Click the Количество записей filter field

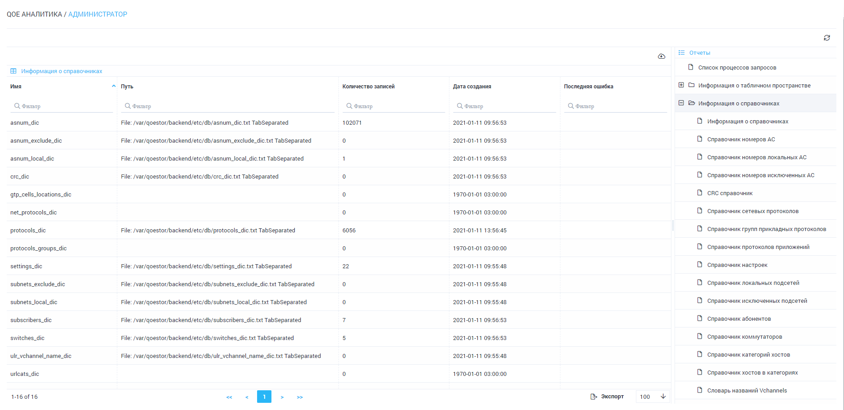[x=394, y=106]
